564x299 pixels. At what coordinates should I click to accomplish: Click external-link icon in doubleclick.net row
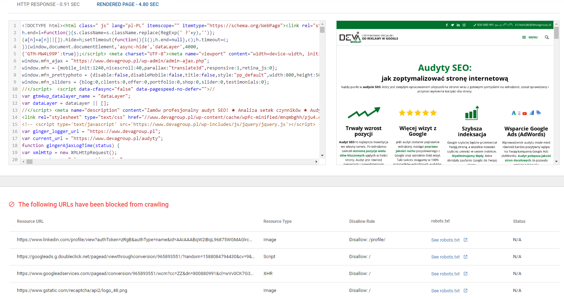465,257
